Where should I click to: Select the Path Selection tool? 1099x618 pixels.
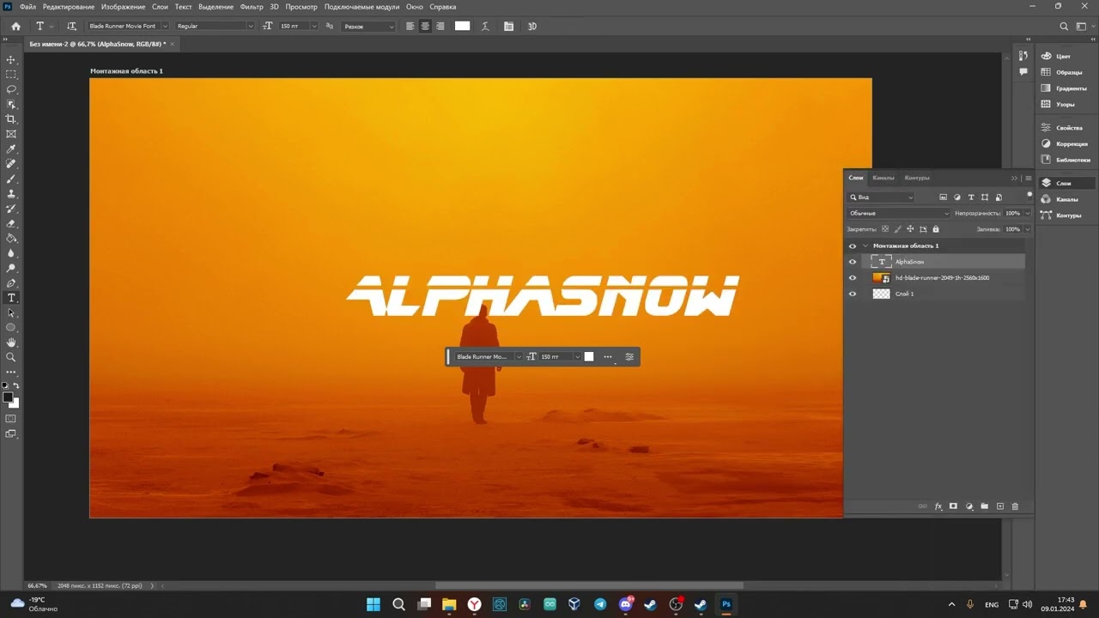(11, 312)
